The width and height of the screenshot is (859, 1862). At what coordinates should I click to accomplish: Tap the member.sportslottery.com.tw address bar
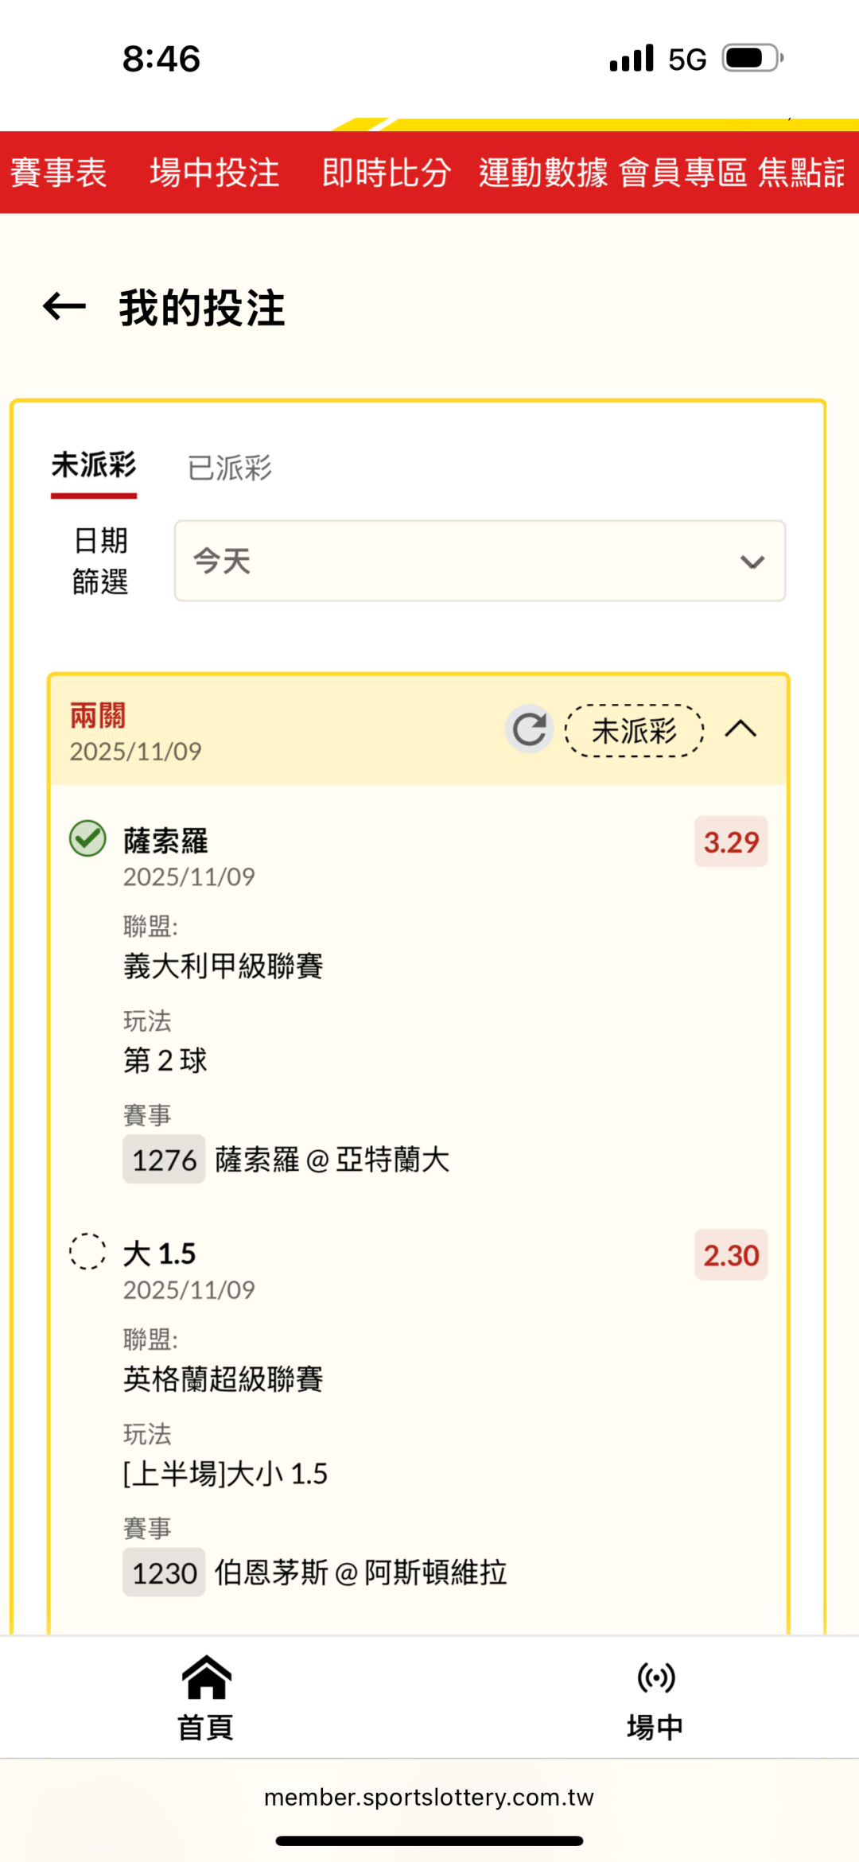429,1798
